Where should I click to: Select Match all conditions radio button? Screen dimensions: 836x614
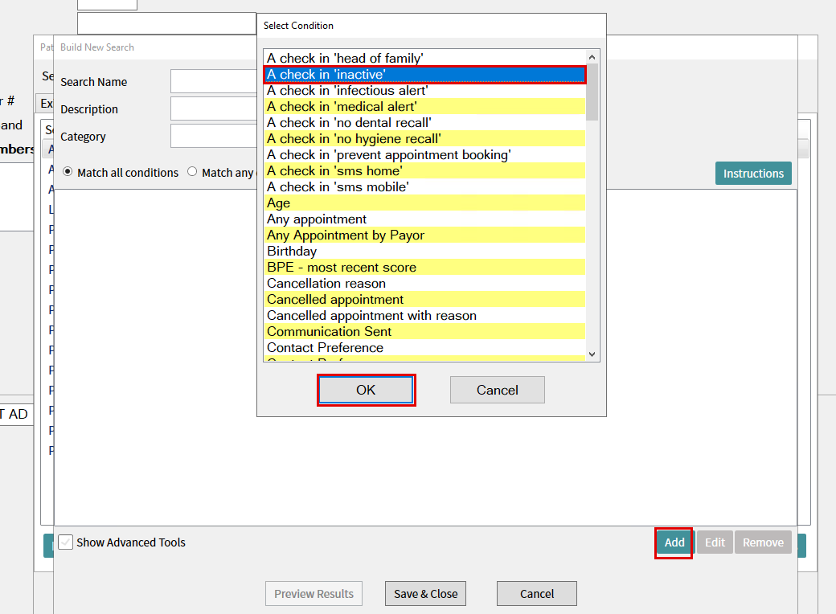tap(68, 172)
